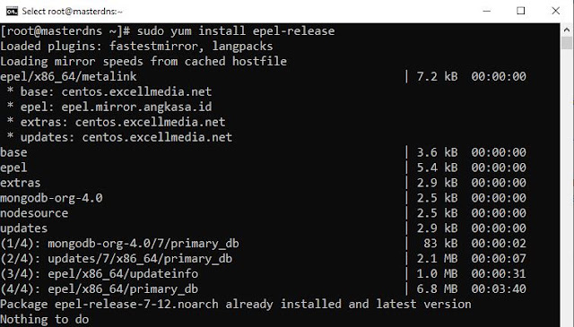Click the vertical scrollbar thumb
This screenshot has width=574, height=327.
[567, 43]
